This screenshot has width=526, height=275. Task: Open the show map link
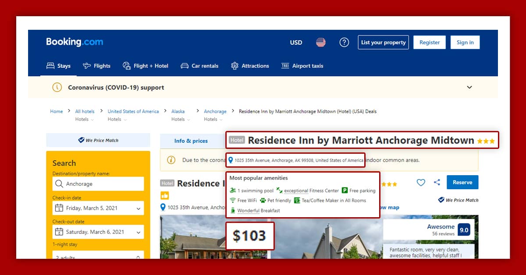pos(390,208)
